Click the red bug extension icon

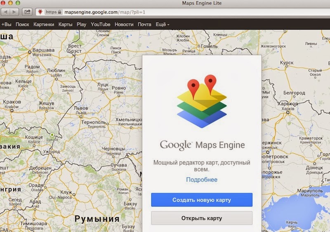click(40, 12)
